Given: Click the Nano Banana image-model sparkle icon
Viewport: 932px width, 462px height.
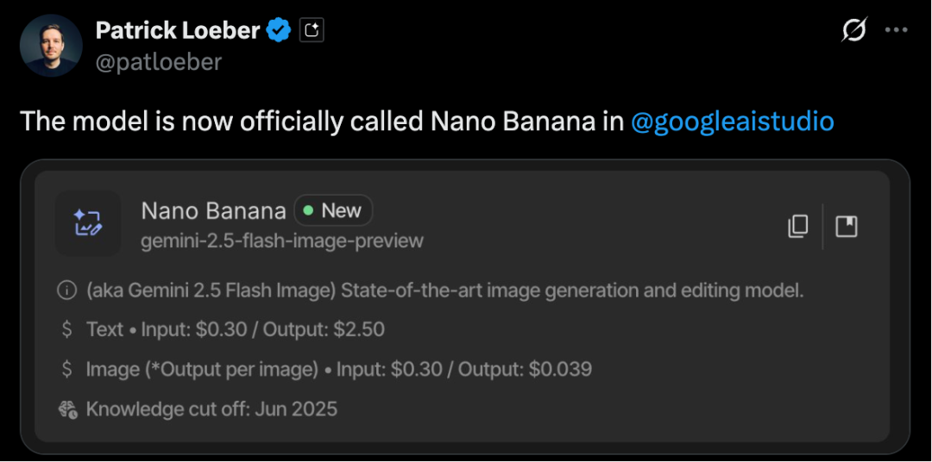Looking at the screenshot, I should tap(88, 223).
